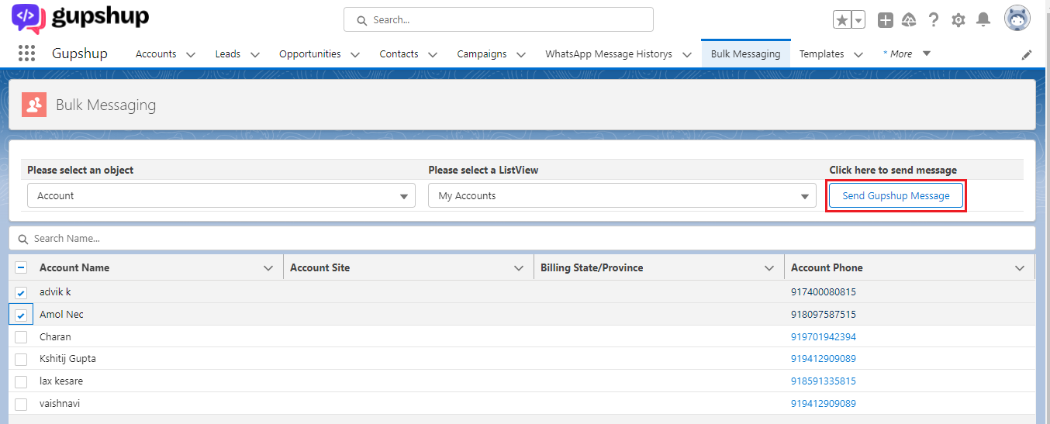The width and height of the screenshot is (1050, 424).
Task: Click phone number 919701942394 for Charan
Action: coord(824,337)
